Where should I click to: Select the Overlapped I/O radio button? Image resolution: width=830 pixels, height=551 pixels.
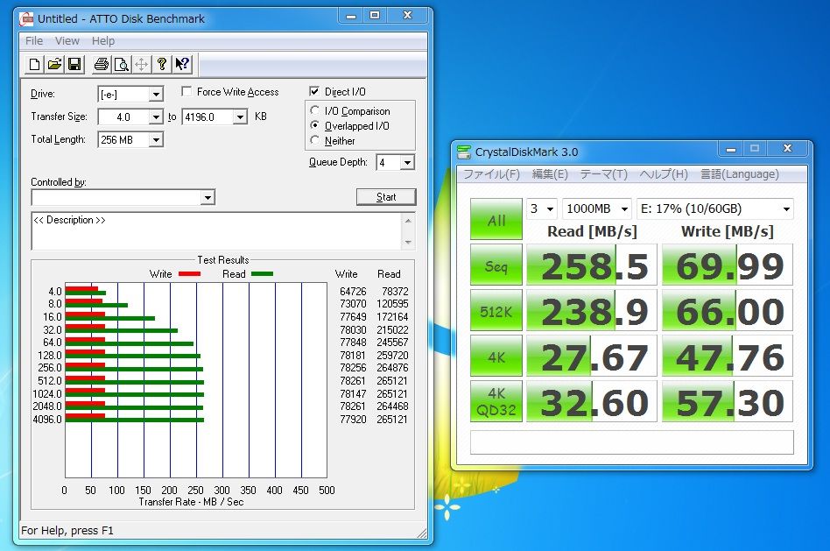click(314, 125)
